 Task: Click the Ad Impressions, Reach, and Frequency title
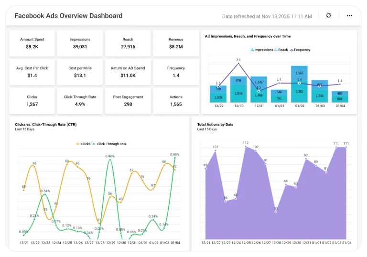pyautogui.click(x=248, y=36)
